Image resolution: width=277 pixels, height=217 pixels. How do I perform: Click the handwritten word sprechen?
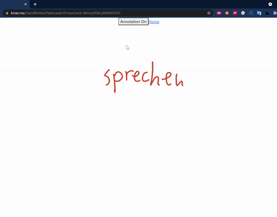[x=144, y=77]
